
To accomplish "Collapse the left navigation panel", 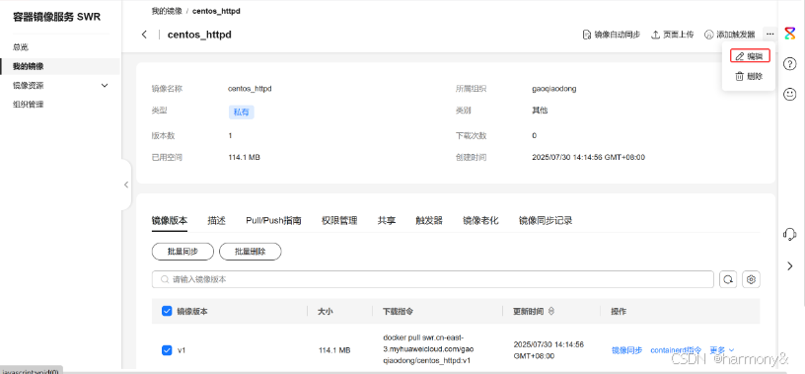I will tap(126, 185).
